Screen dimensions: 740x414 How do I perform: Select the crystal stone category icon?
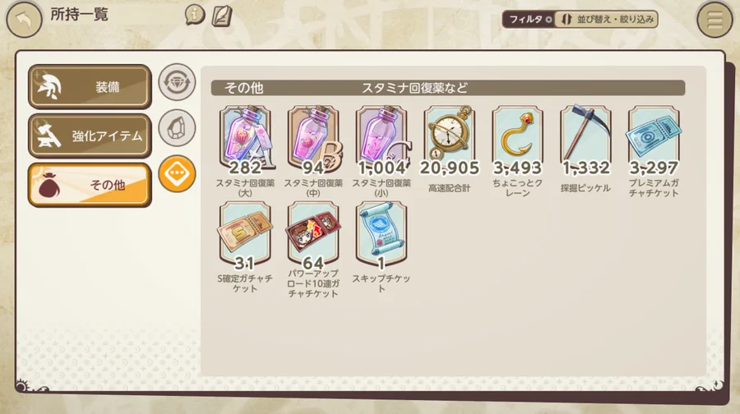(177, 128)
